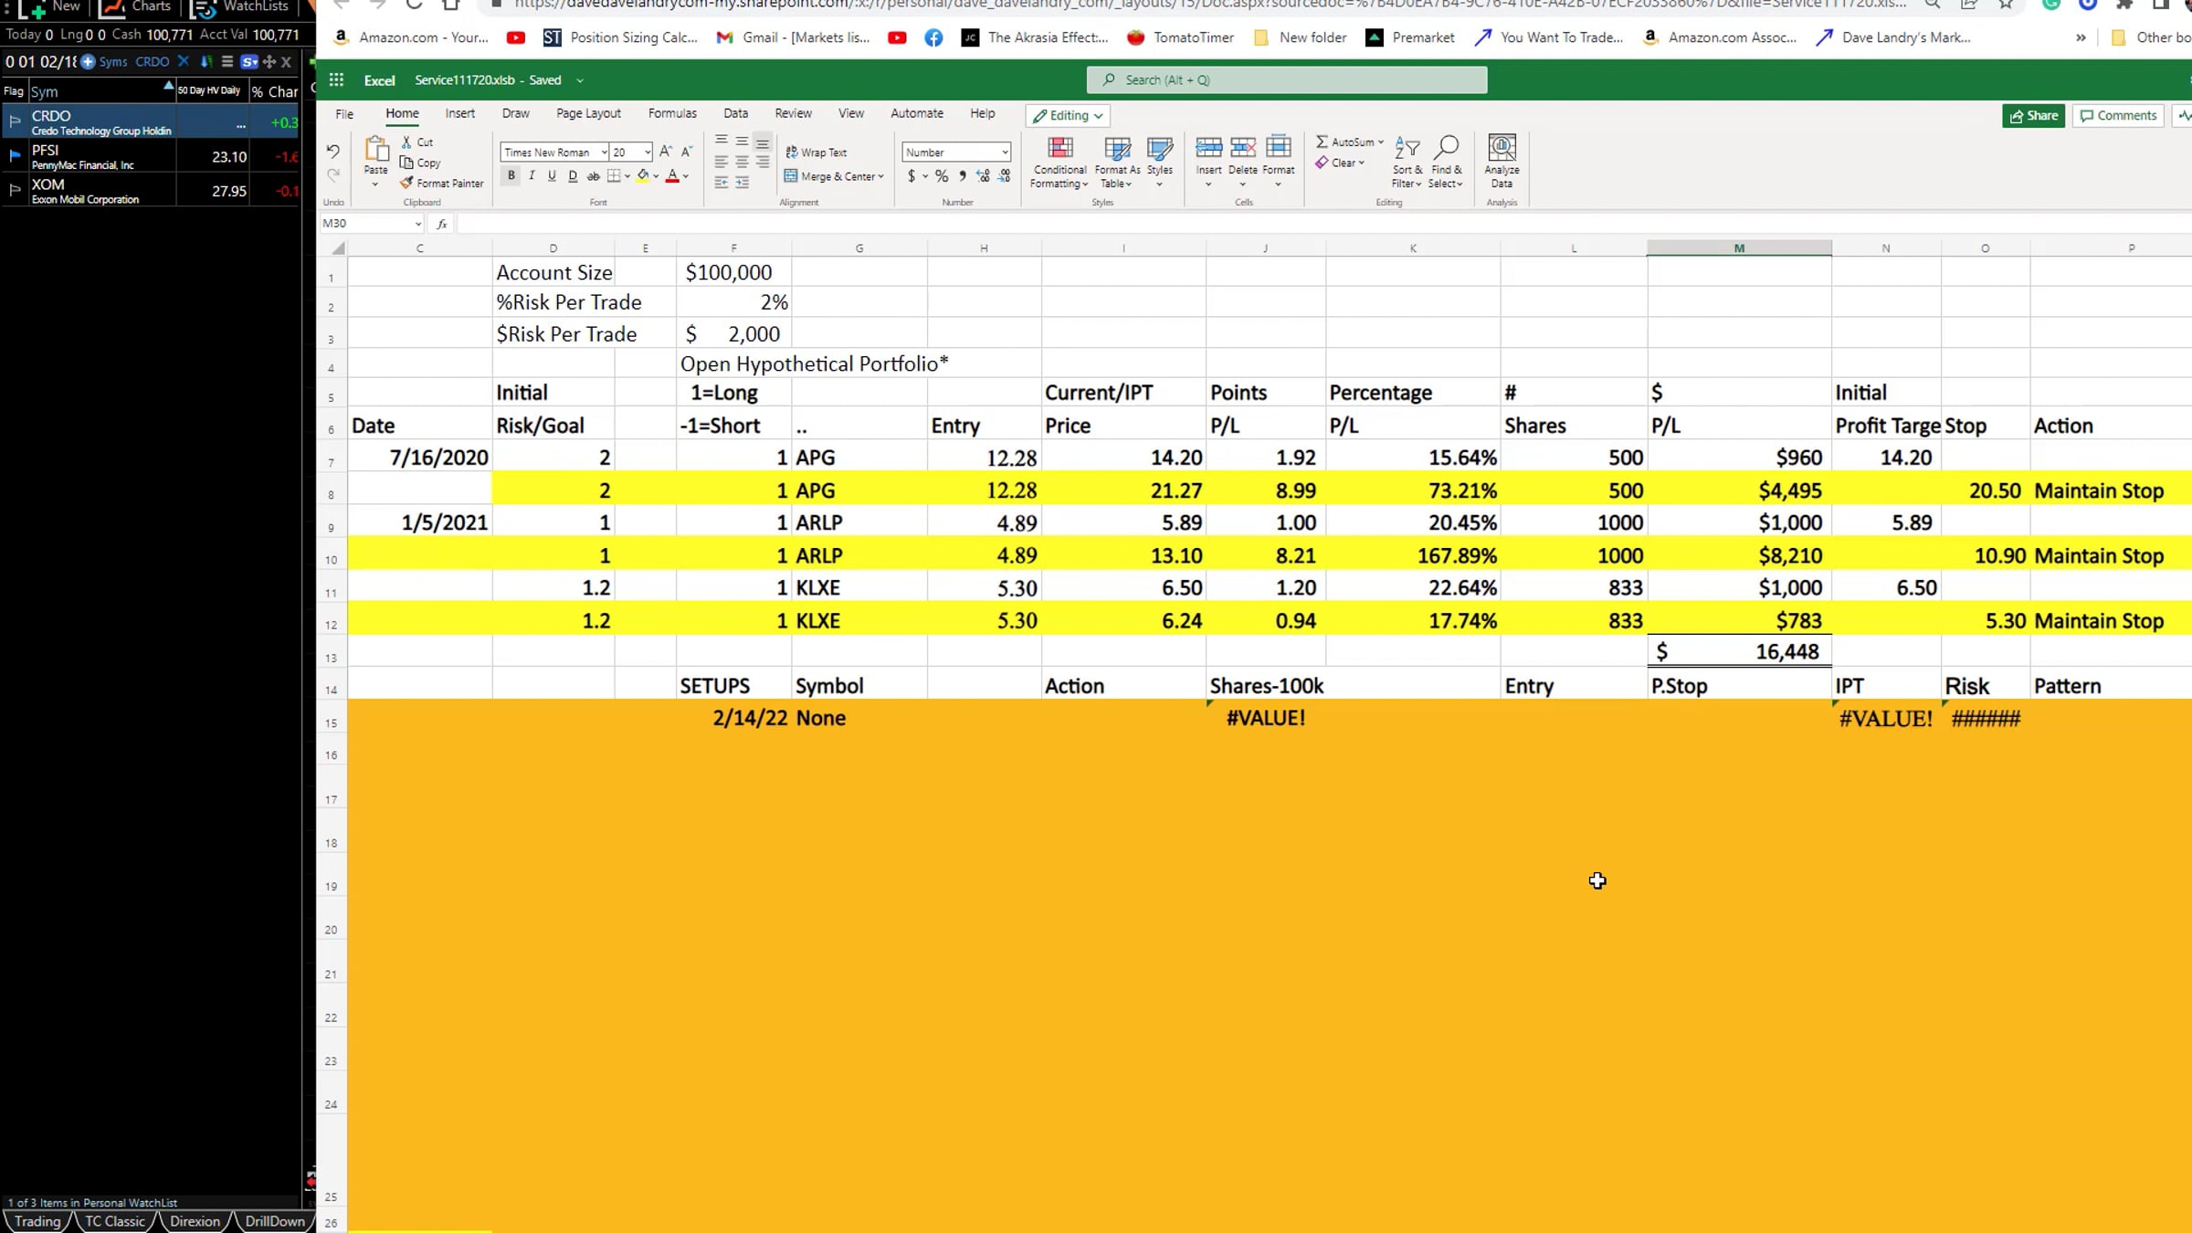Viewport: 2192px width, 1233px height.
Task: Click the Excel search box
Action: pos(1286,80)
